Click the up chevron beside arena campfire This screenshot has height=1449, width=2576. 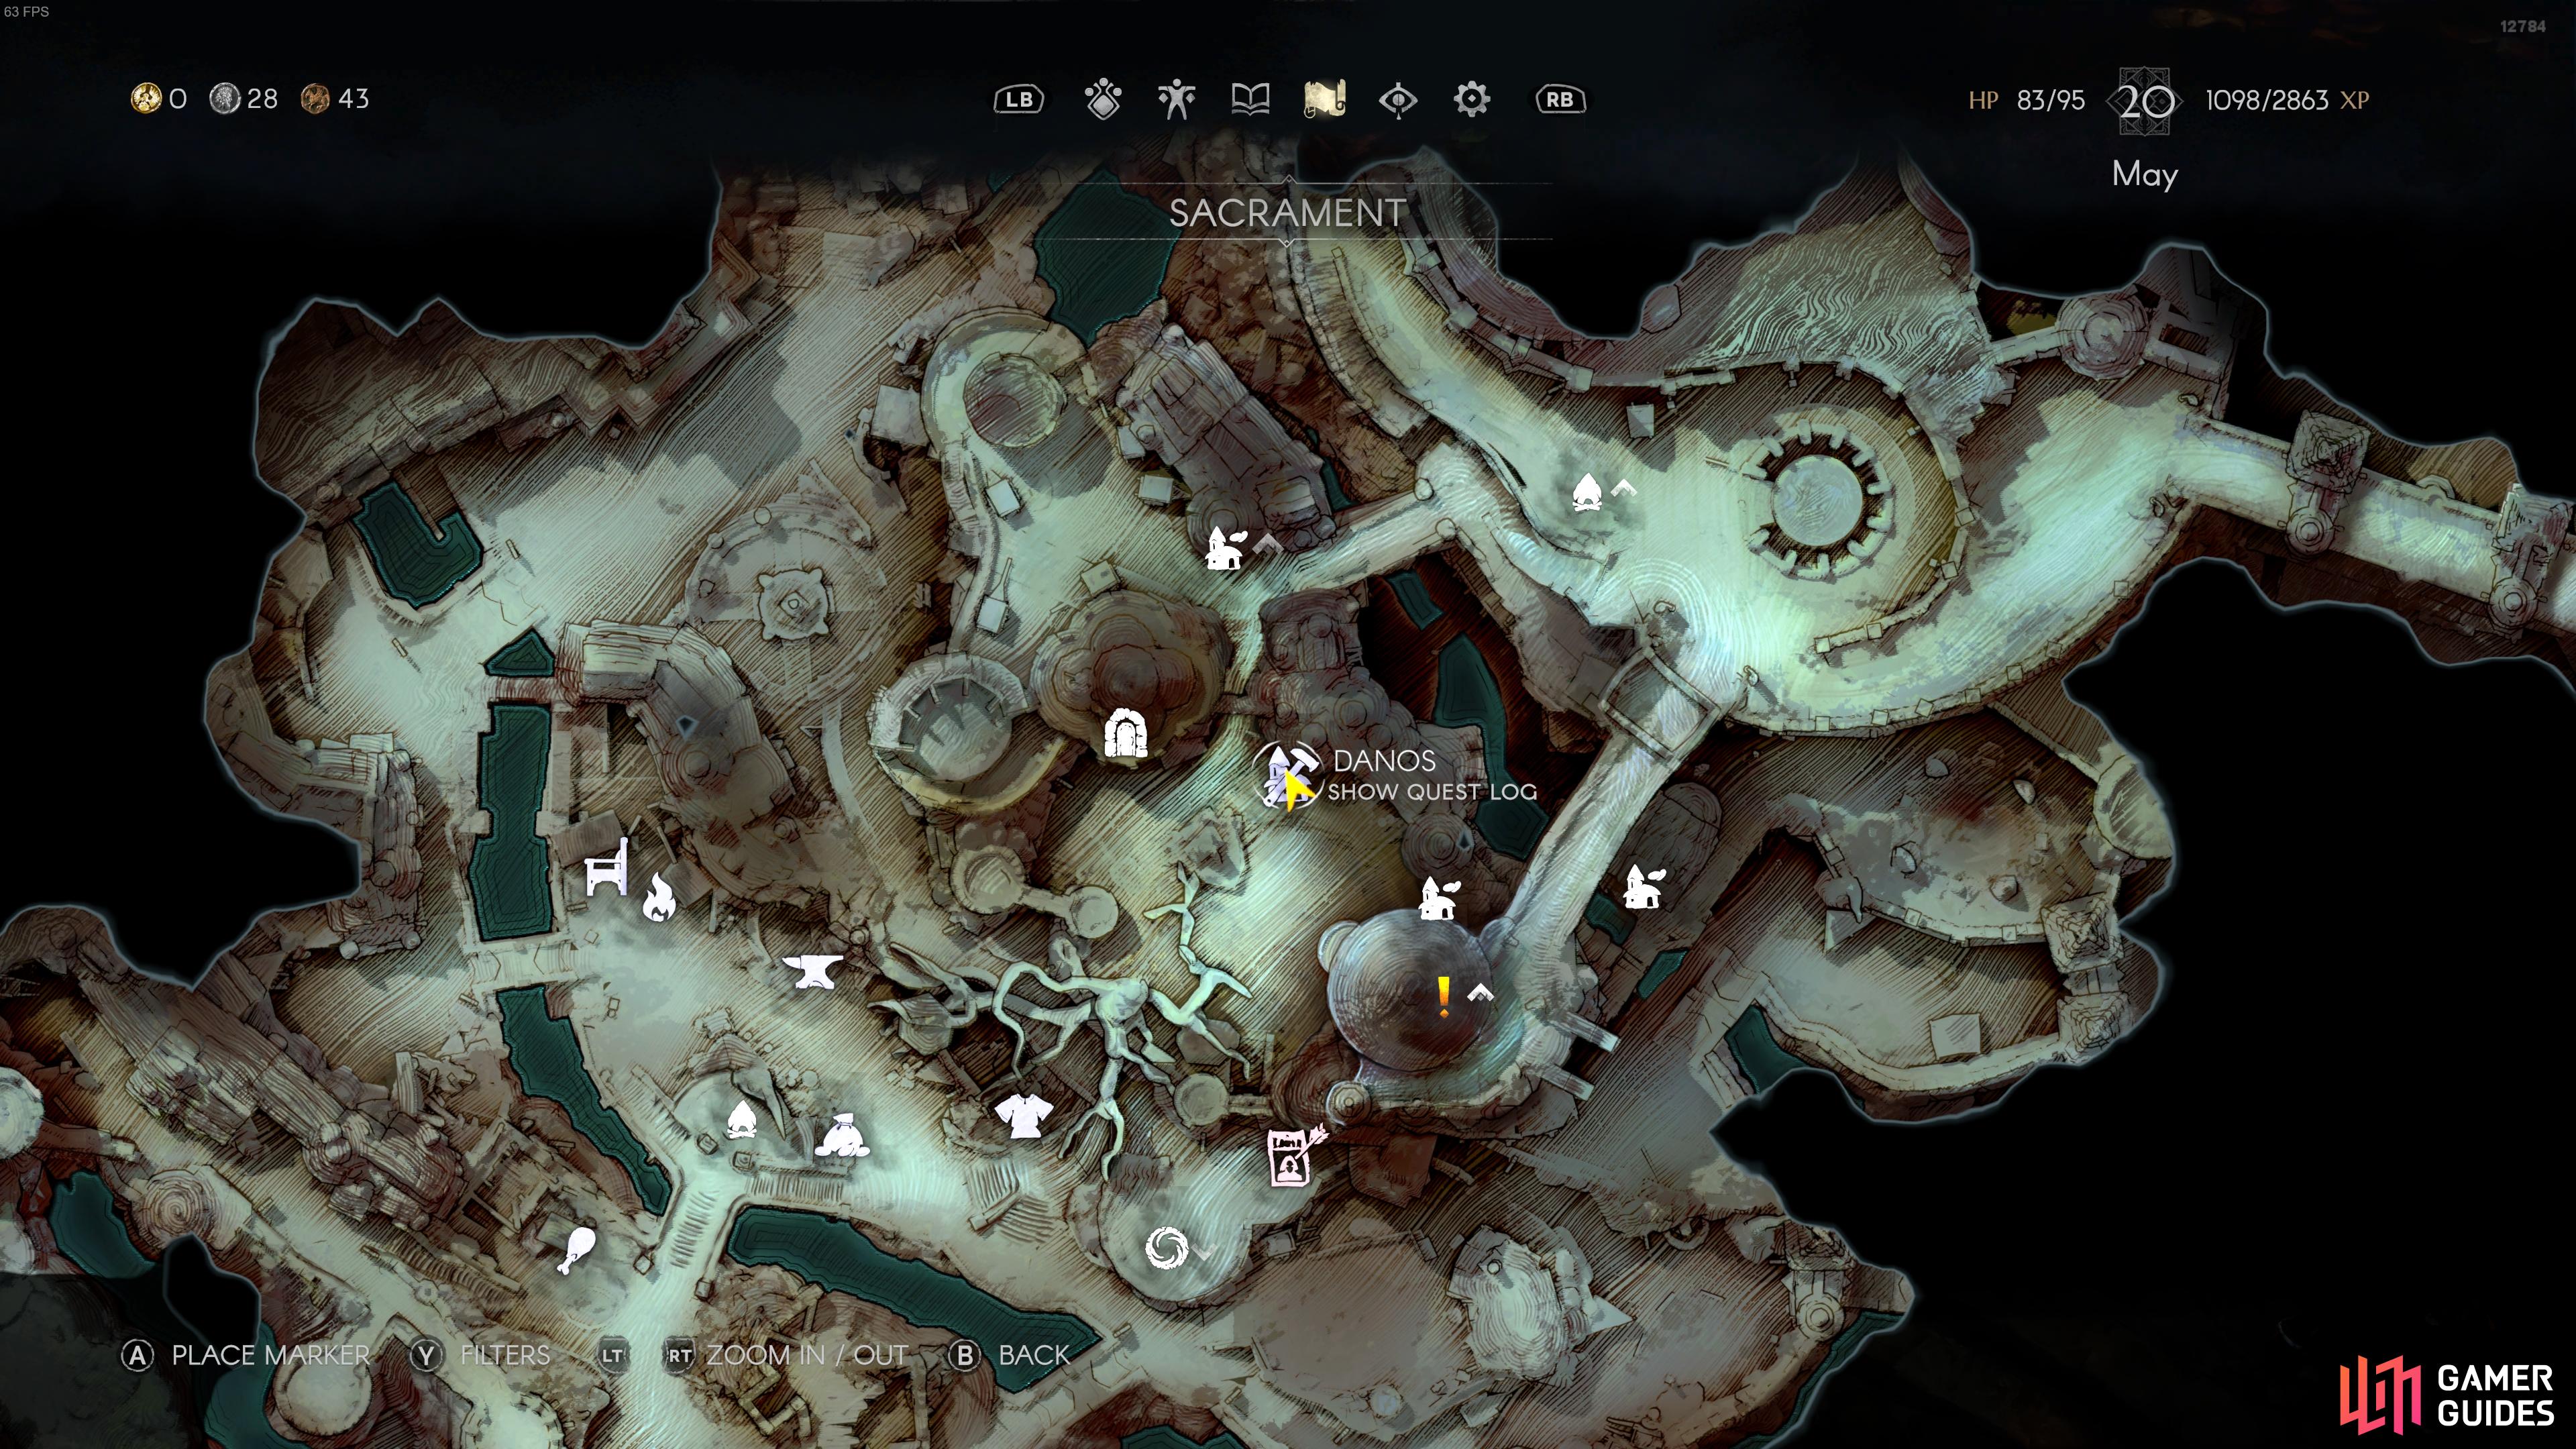(1623, 488)
